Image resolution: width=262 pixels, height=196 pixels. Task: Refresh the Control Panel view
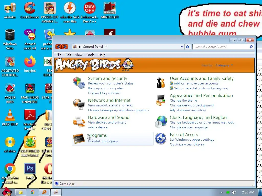(x=188, y=47)
